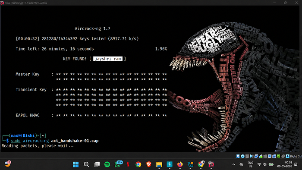The image size is (302, 170).
Task: Click the 'EAPOL HMAC' label
Action: [28, 115]
